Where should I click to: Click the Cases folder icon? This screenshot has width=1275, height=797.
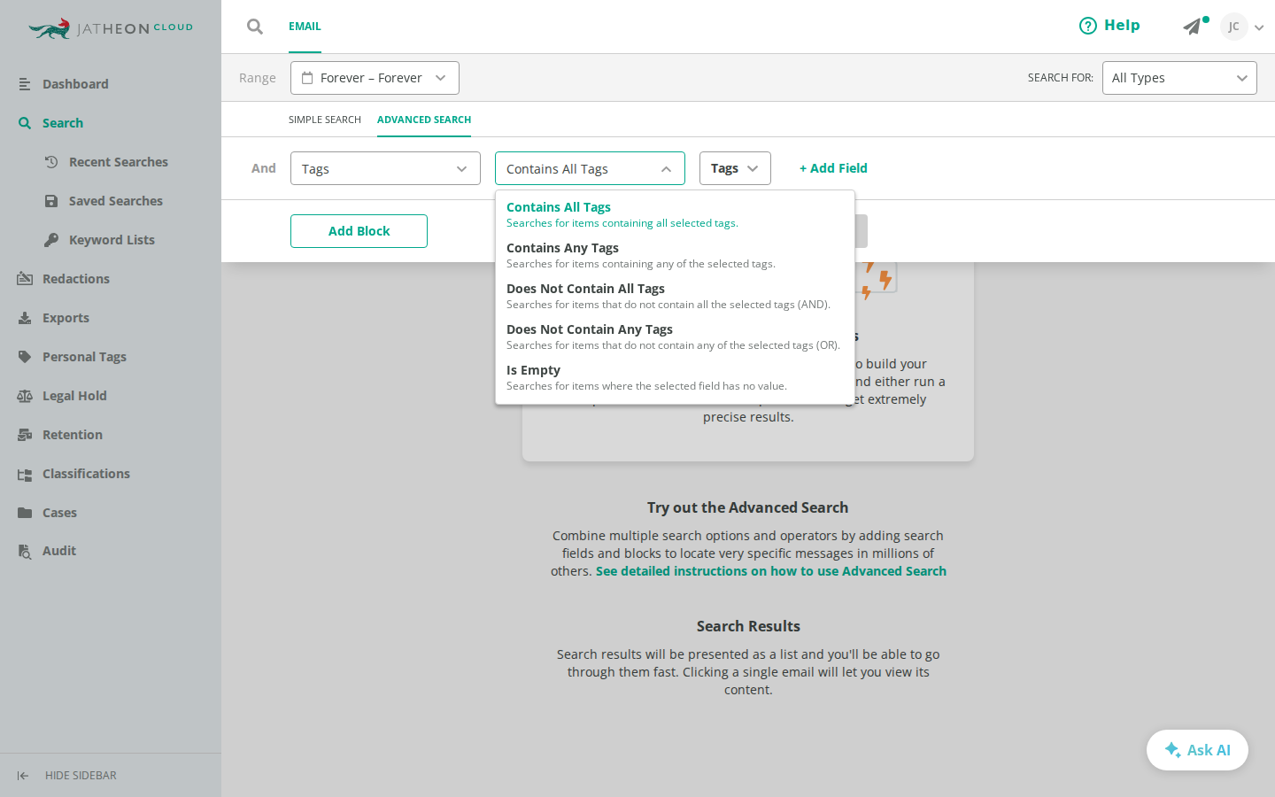coord(25,513)
